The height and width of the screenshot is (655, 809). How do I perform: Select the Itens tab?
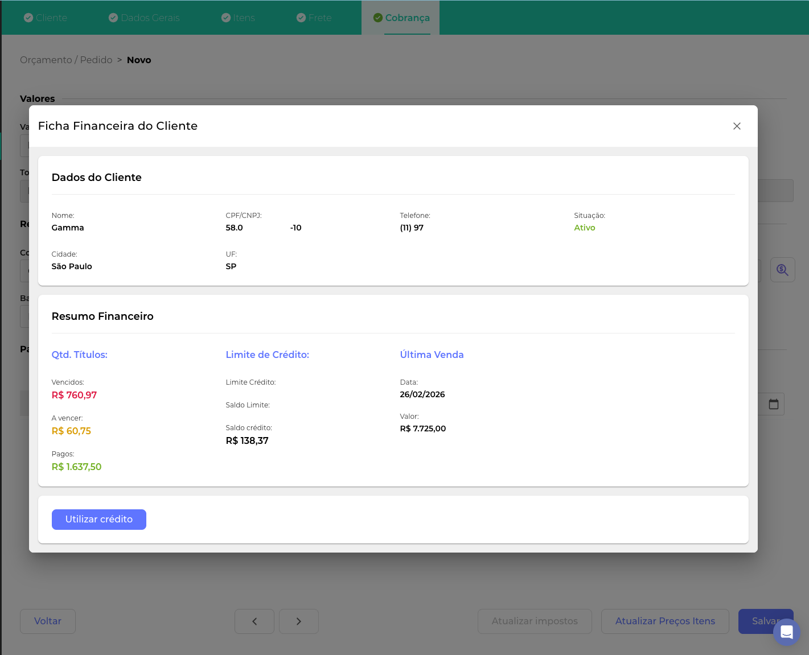click(238, 18)
